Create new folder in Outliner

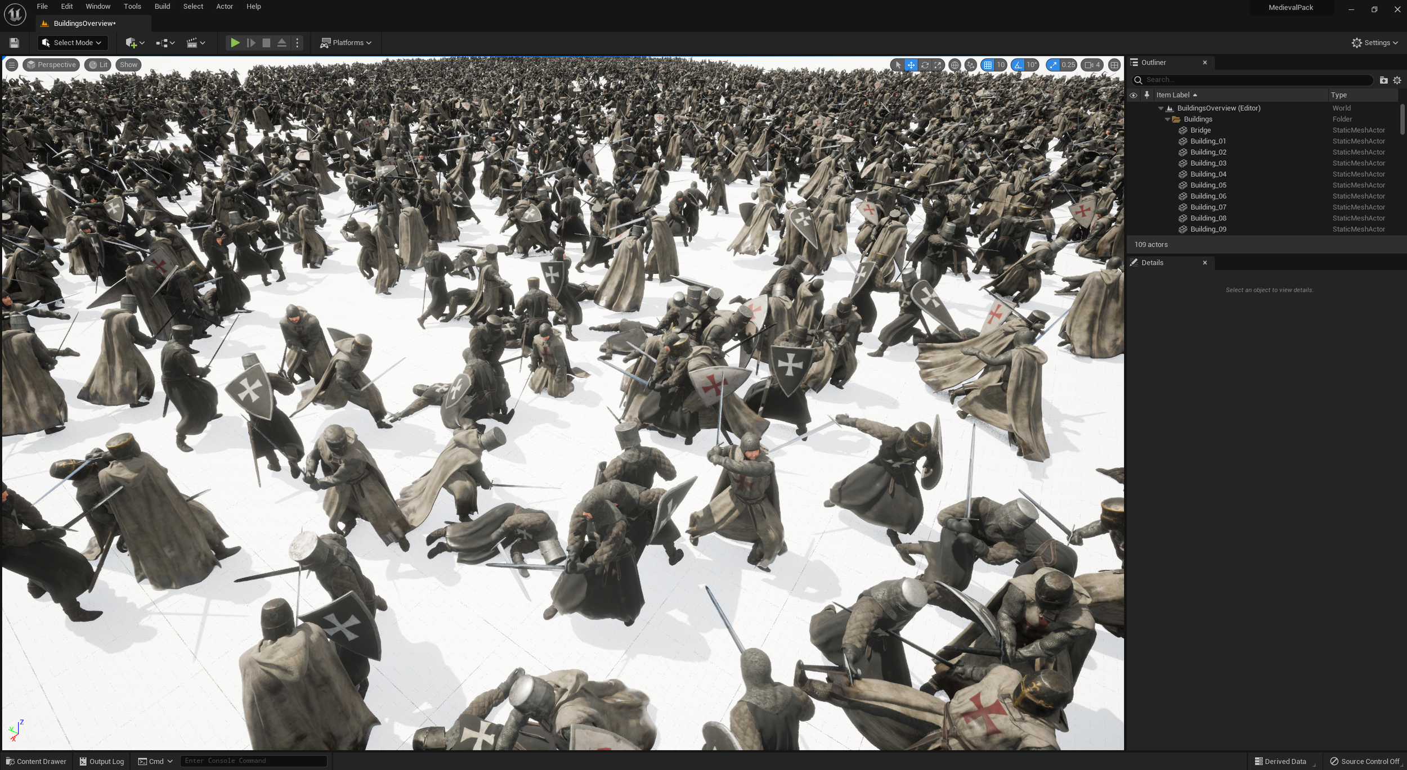(x=1383, y=80)
